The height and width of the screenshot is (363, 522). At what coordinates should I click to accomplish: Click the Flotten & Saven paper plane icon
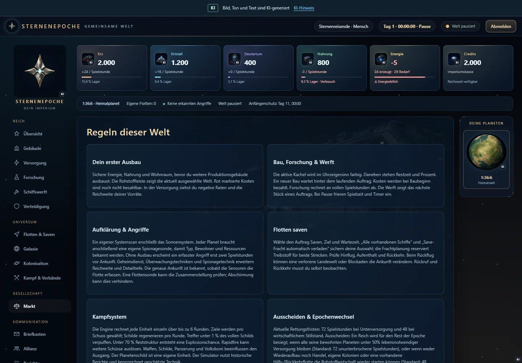point(17,234)
